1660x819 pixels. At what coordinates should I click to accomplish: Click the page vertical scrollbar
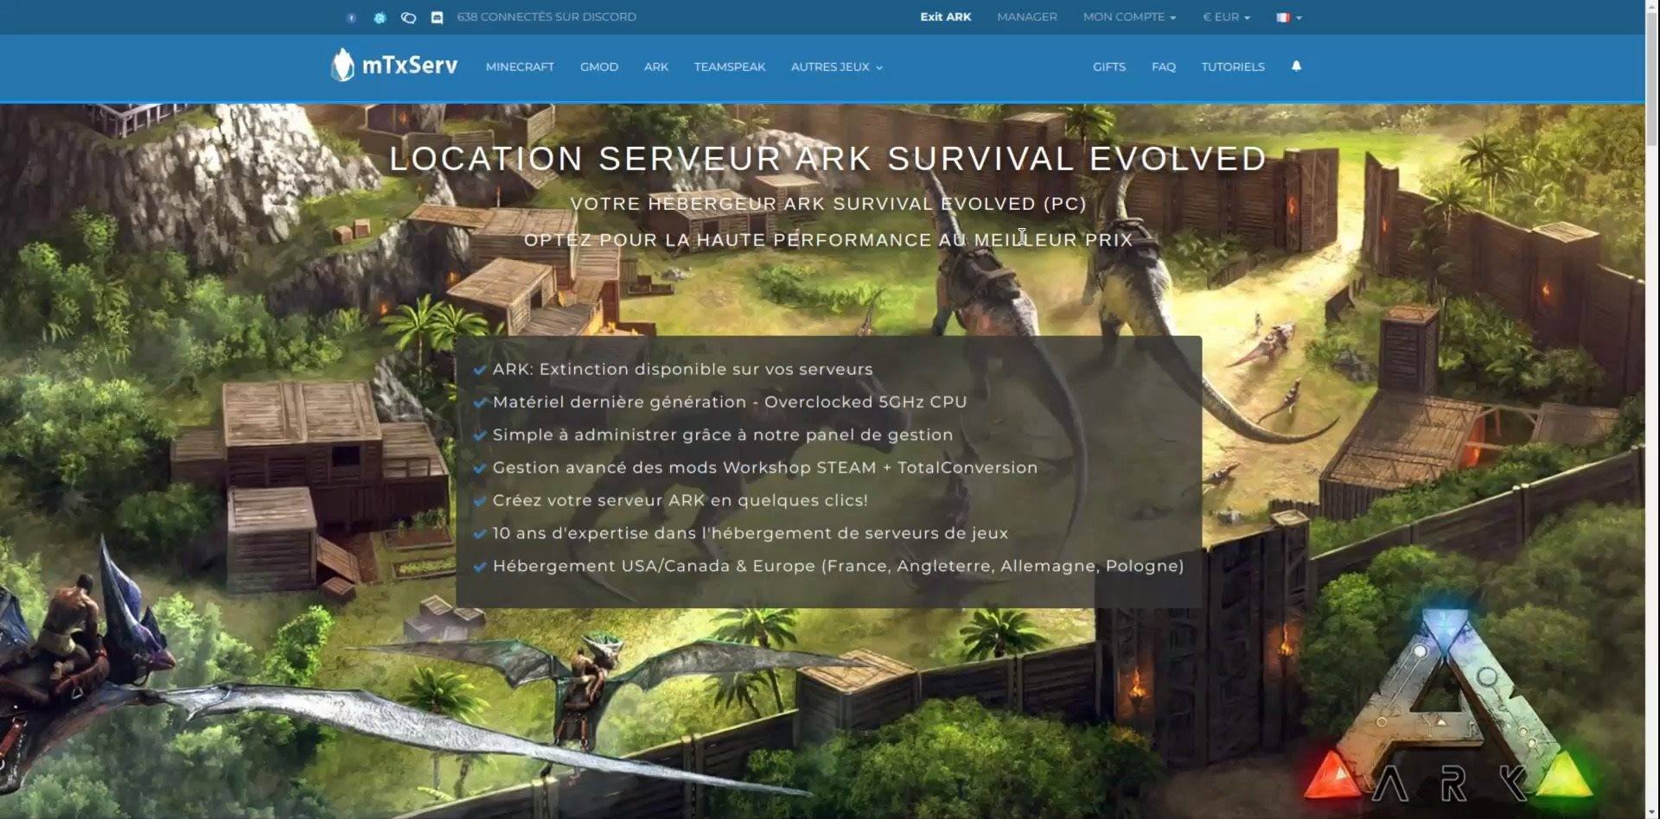pos(1652,409)
